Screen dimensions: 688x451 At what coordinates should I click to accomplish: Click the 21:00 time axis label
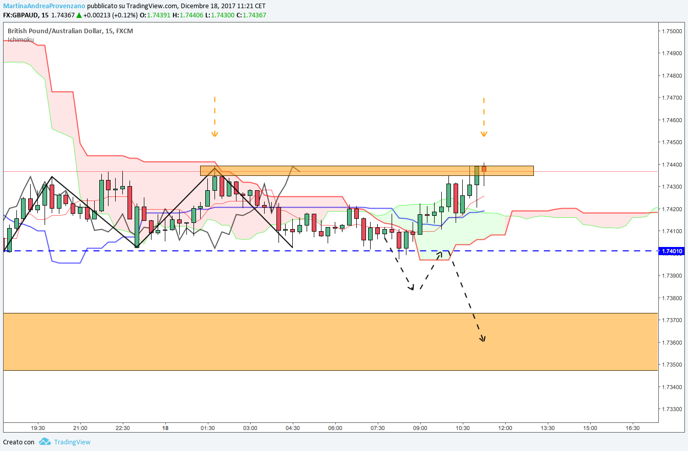[80, 428]
